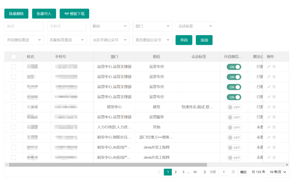Go to page 2 in pagination
This screenshot has width=291, height=185.
click(x=176, y=172)
